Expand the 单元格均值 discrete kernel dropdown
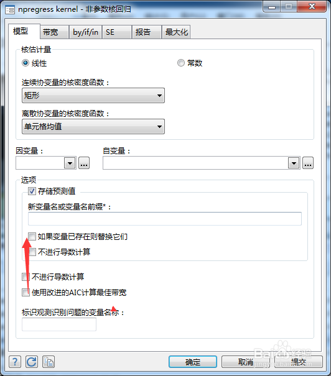 click(x=93, y=126)
